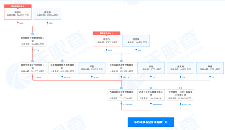Click 疑似实际控制人 tag on top-left 陈志杰
The width and height of the screenshot is (225, 130).
(18, 6)
